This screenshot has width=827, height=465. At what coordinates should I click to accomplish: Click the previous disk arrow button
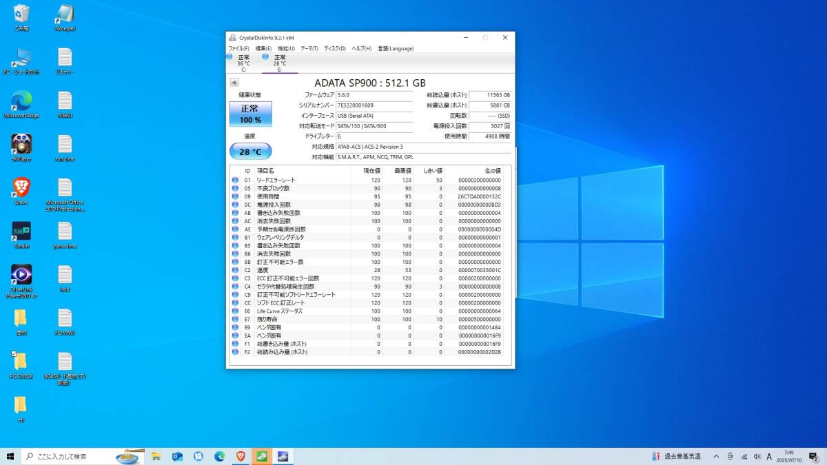coord(234,83)
